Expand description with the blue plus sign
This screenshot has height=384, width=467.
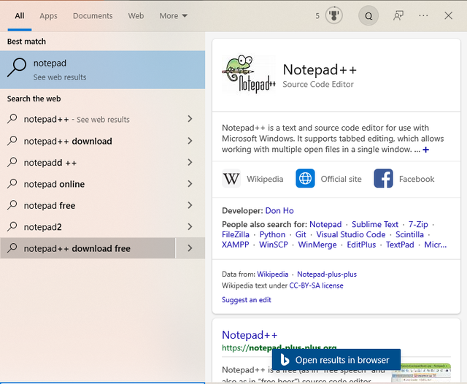[426, 150]
